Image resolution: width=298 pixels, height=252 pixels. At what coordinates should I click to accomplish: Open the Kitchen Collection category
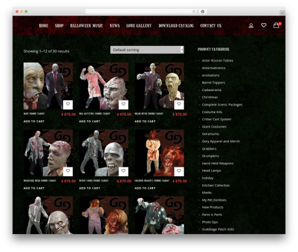tap(216, 185)
